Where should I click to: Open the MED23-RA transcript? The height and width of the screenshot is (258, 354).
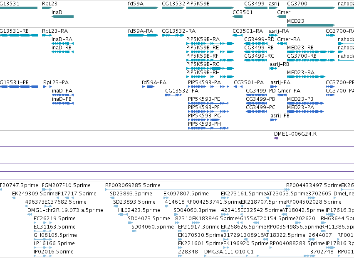[x=306, y=77]
